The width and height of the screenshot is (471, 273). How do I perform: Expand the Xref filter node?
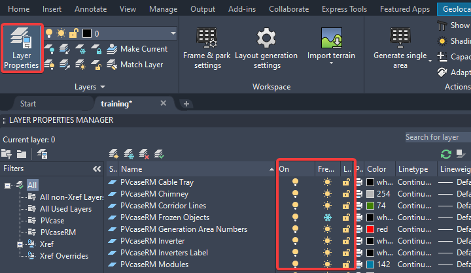coord(20,244)
